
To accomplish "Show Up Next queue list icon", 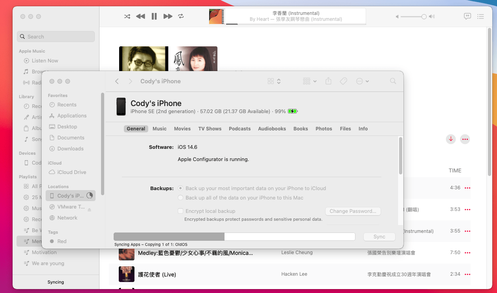I will point(480,16).
